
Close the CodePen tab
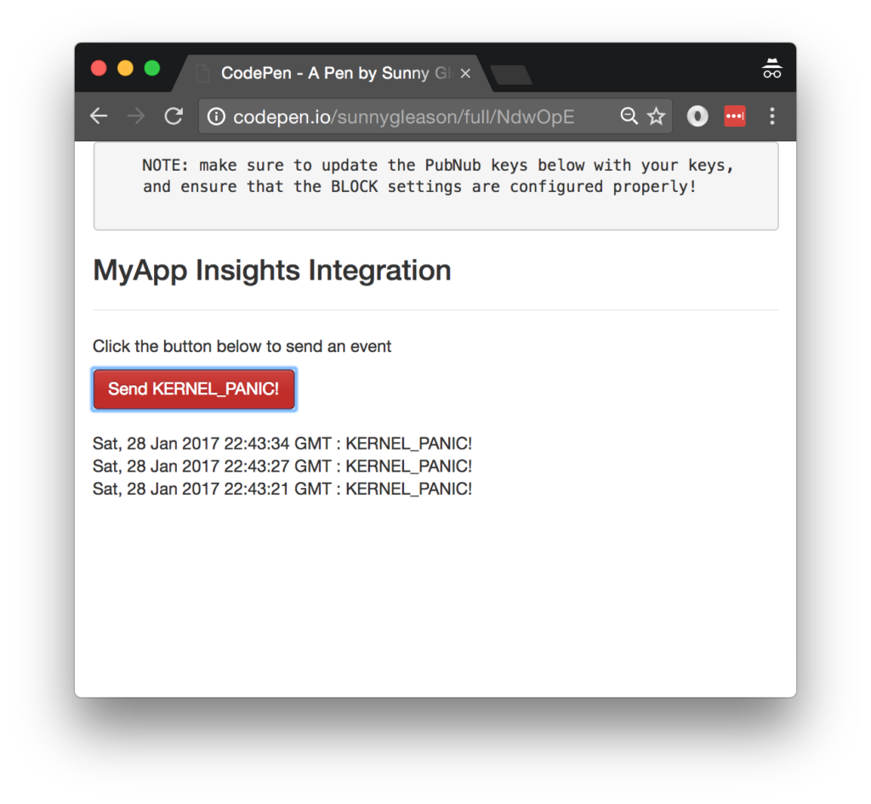tap(465, 73)
